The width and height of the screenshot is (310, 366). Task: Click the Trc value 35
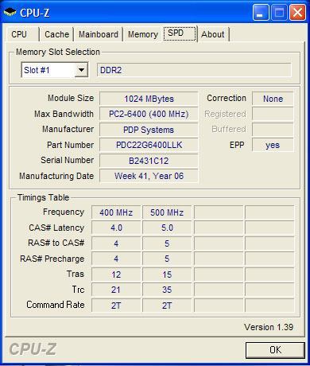tap(167, 290)
